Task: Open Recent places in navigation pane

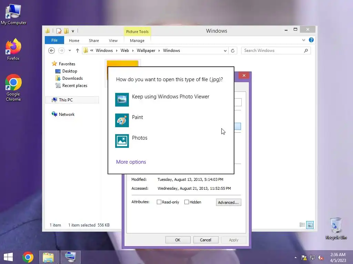Action: point(75,86)
